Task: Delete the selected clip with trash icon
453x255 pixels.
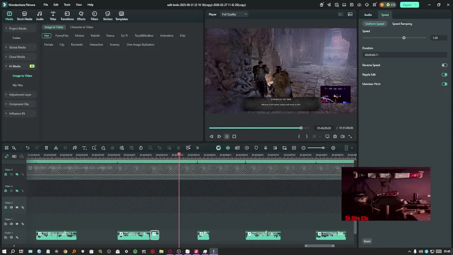Action: pyautogui.click(x=46, y=148)
